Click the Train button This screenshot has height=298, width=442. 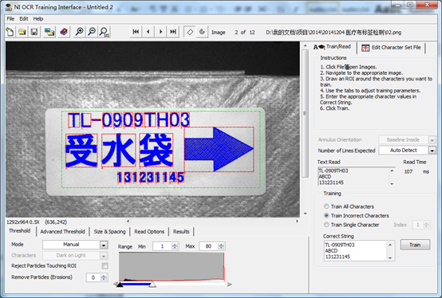pyautogui.click(x=415, y=245)
